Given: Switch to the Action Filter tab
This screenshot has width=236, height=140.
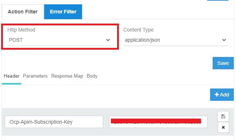Looking at the screenshot, I should coord(23,12).
